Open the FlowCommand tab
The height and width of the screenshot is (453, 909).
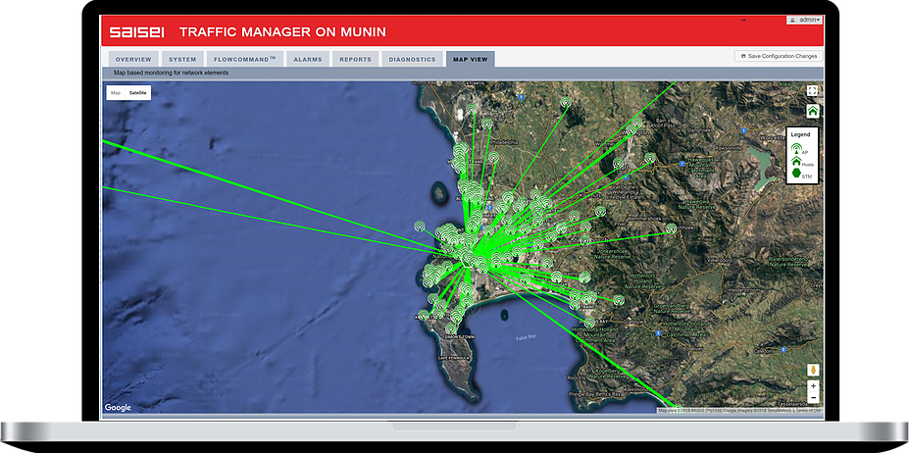pyautogui.click(x=244, y=59)
